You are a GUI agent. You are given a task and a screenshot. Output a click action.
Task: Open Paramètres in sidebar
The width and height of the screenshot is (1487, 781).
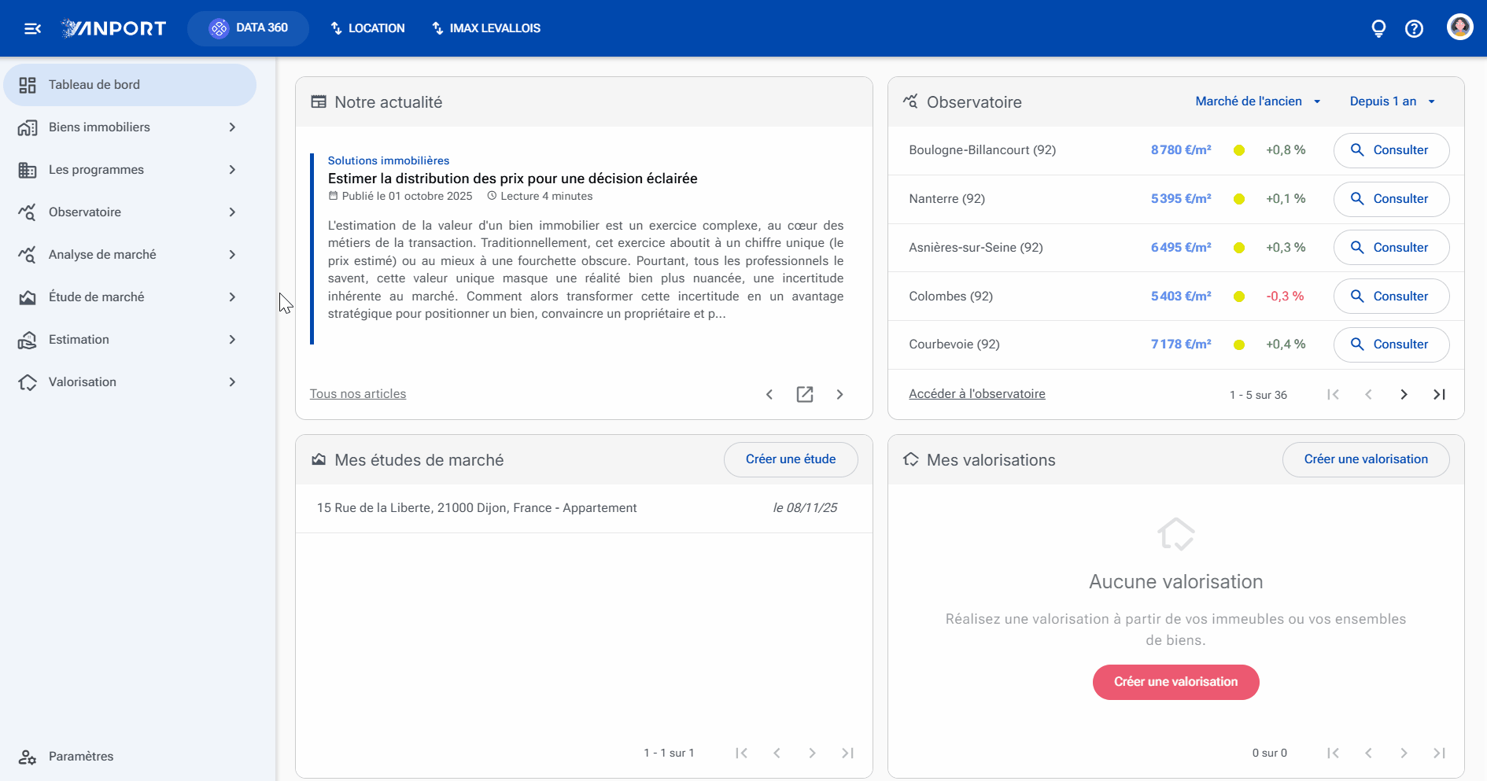(x=130, y=757)
